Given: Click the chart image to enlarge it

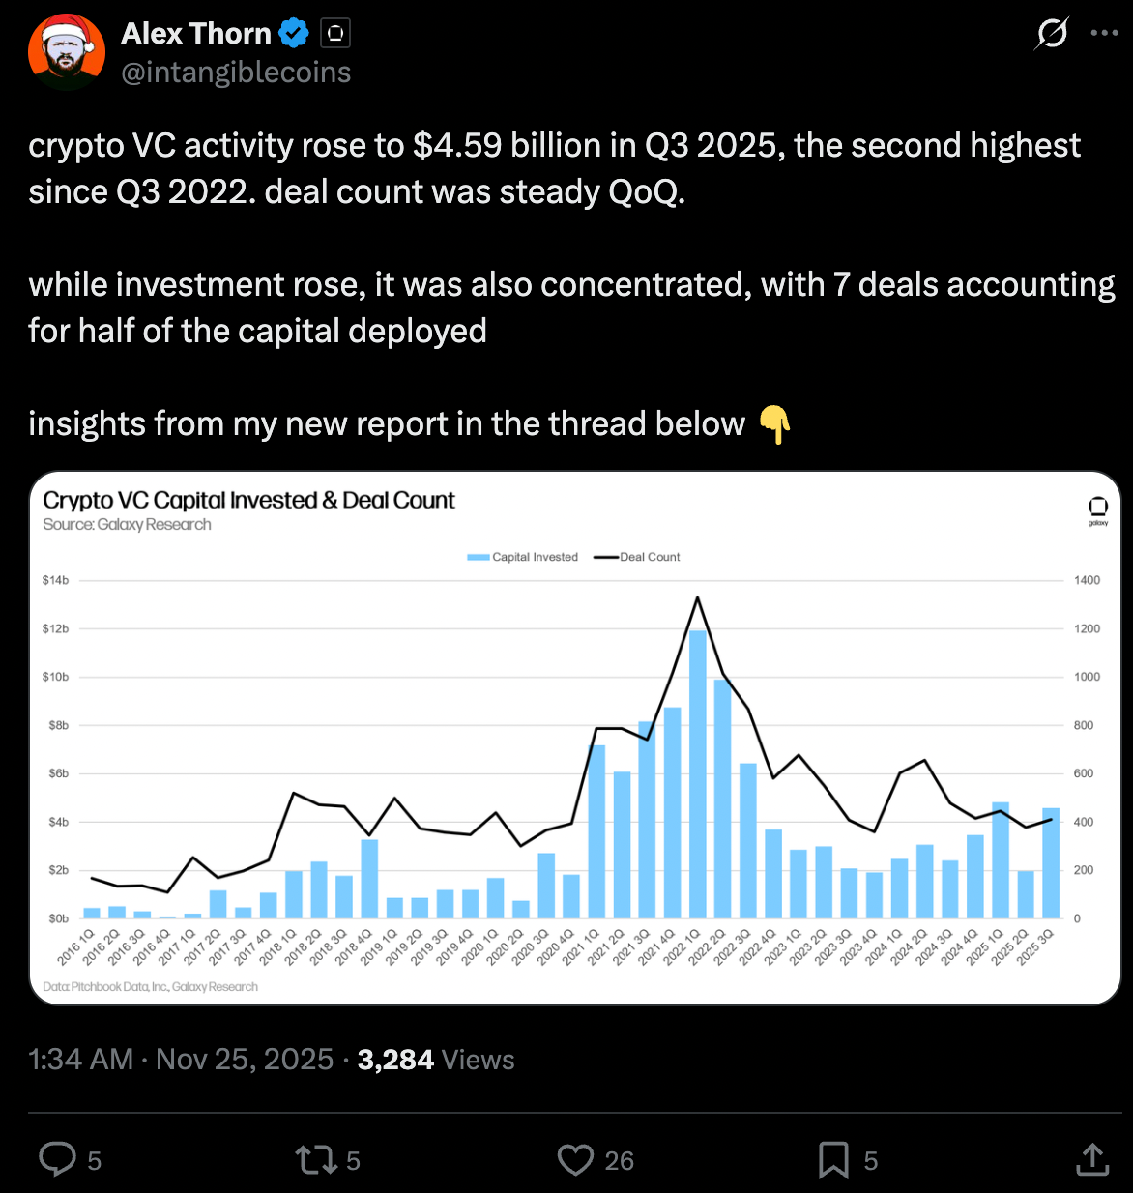Looking at the screenshot, I should tap(574, 737).
